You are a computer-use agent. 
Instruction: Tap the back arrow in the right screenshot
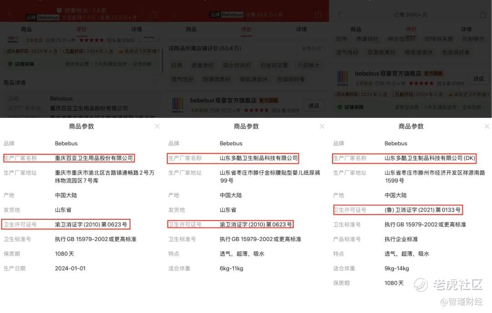(x=339, y=15)
